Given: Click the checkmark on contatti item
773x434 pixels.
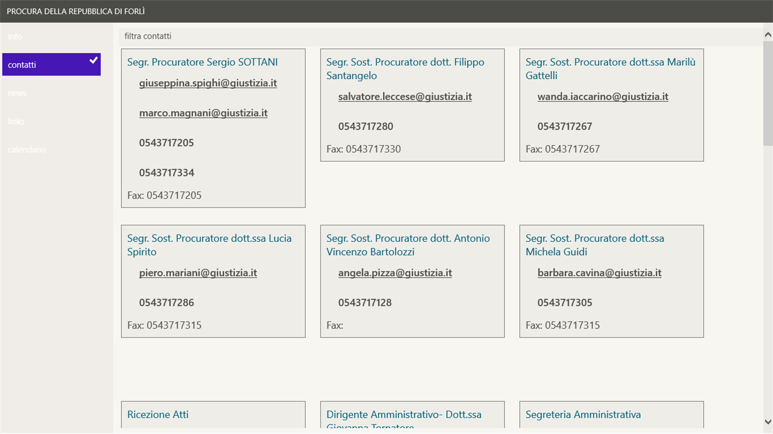Looking at the screenshot, I should (93, 60).
